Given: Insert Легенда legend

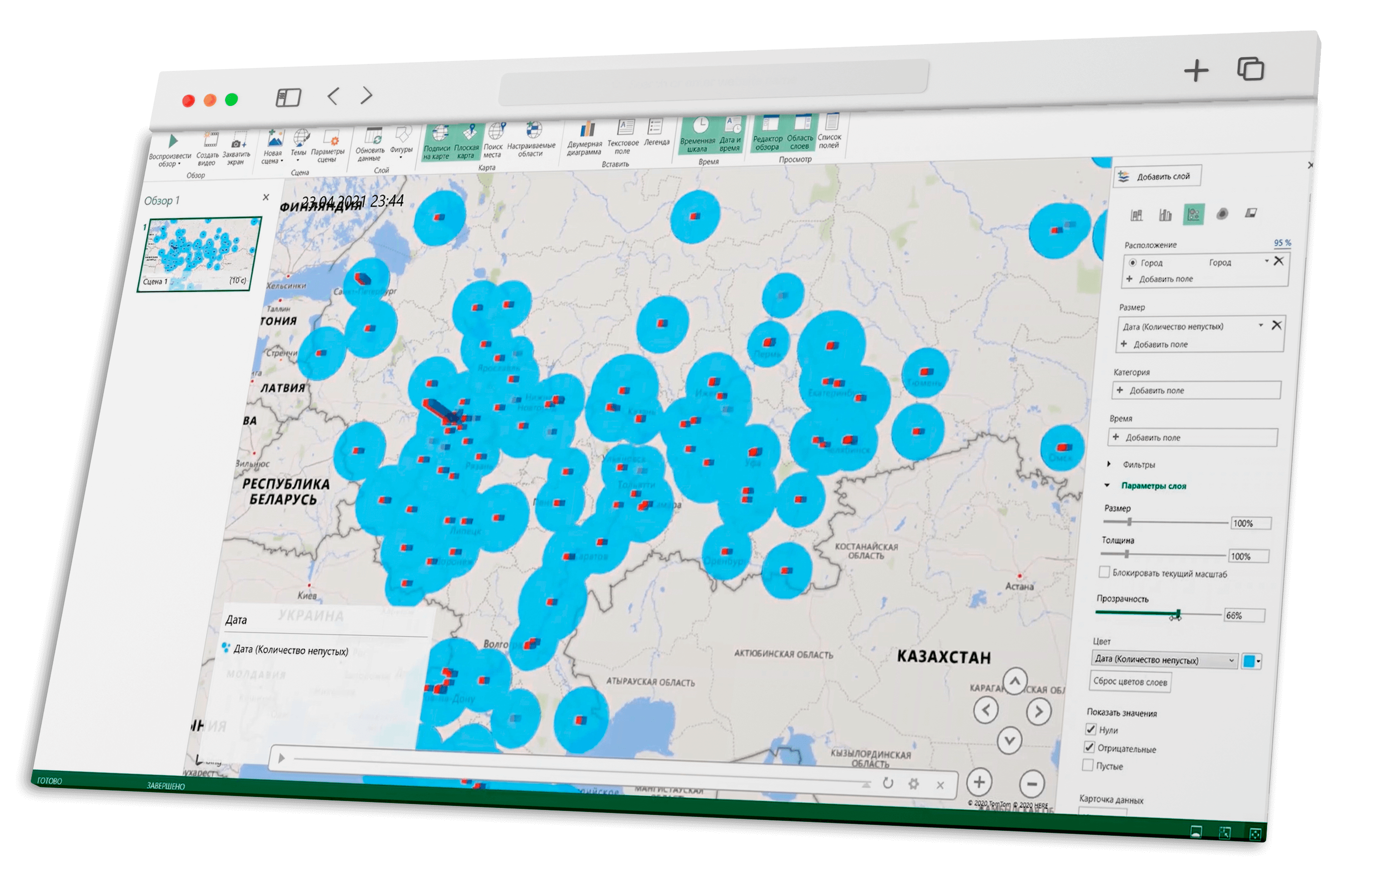Looking at the screenshot, I should click(x=657, y=133).
